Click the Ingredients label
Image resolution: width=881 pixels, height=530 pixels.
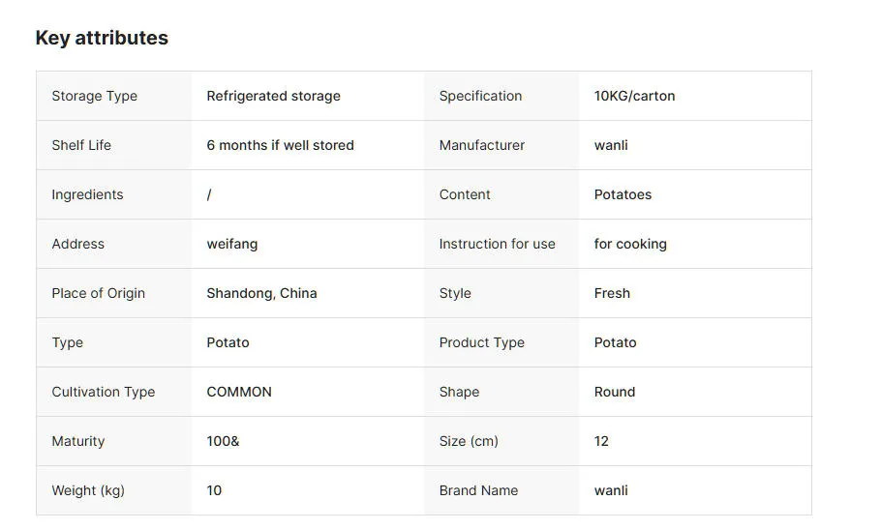(x=87, y=194)
